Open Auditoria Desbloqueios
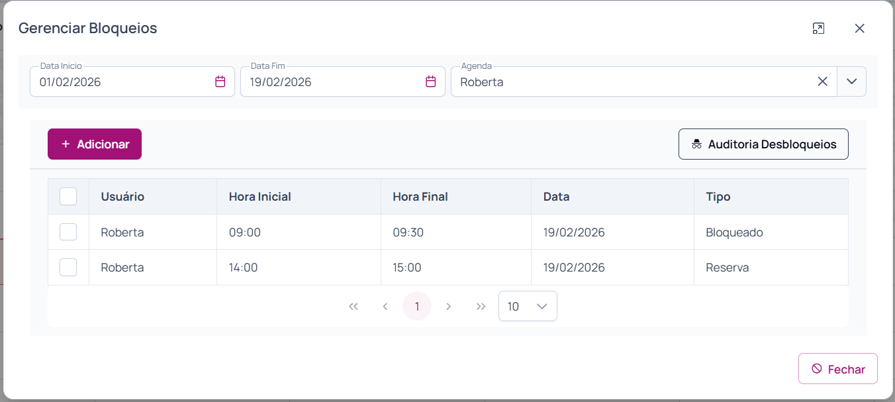The image size is (895, 402). [x=763, y=144]
